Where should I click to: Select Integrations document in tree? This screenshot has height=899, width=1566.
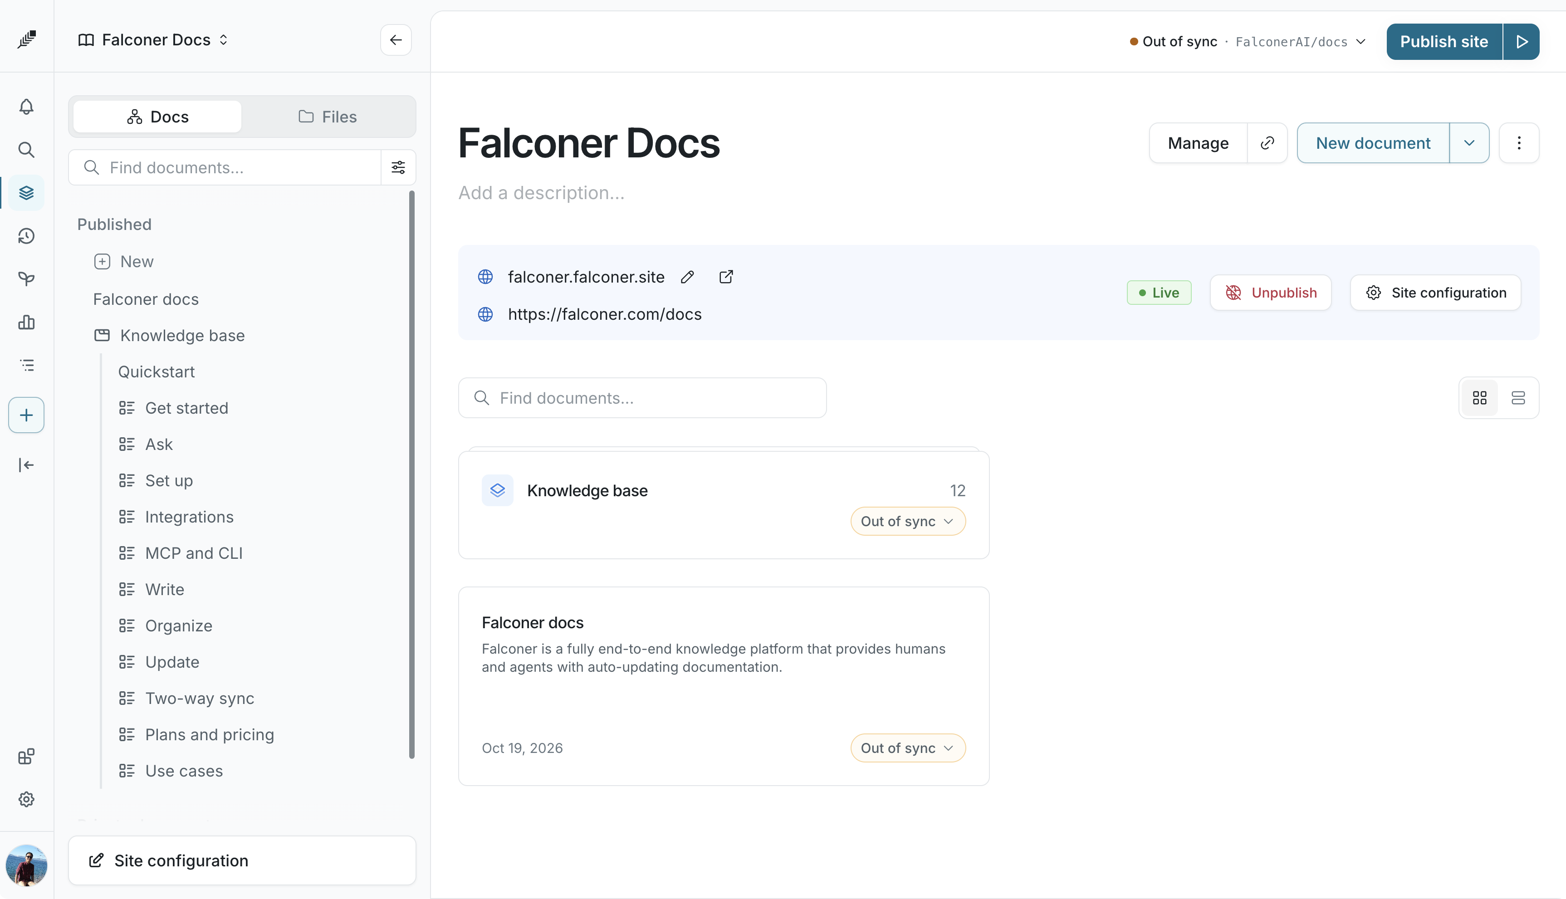point(189,518)
